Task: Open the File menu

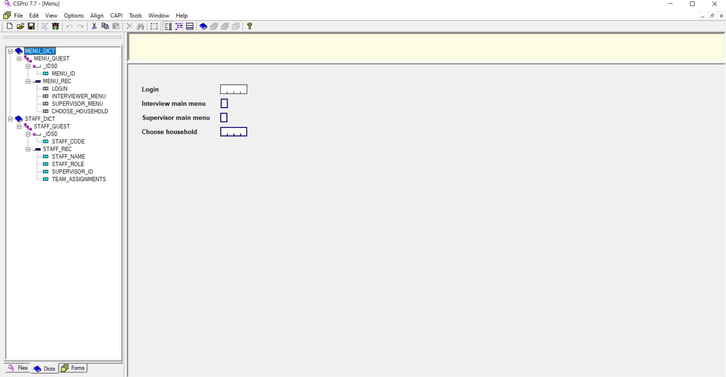Action: 19,15
